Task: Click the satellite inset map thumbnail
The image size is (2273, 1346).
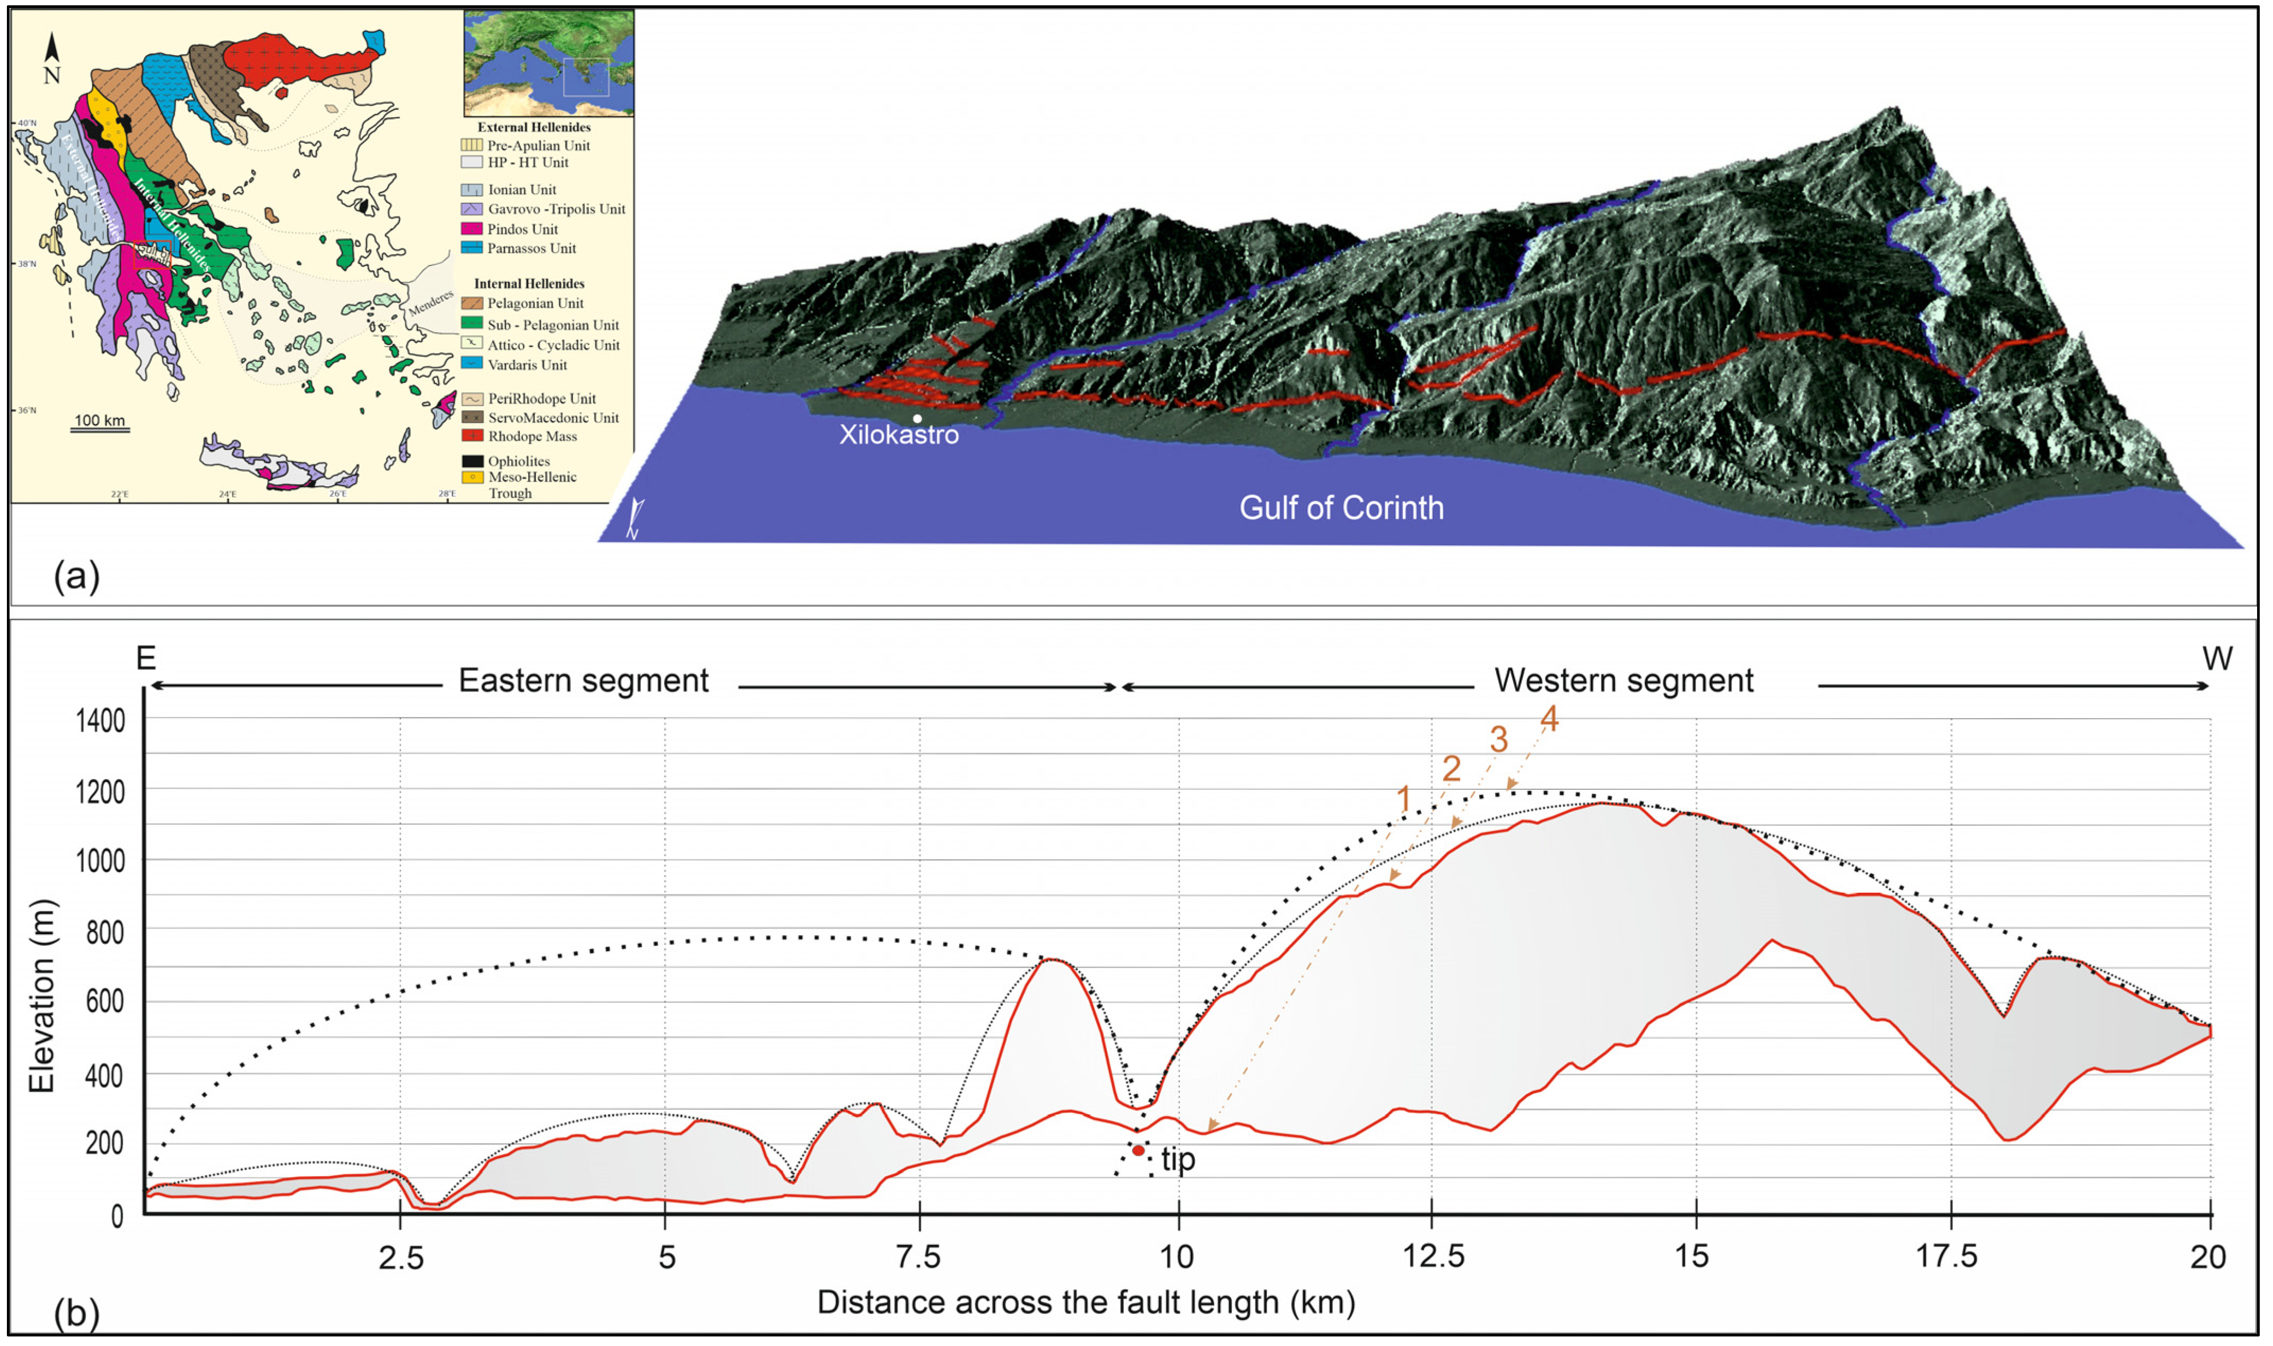Action: coord(549,64)
